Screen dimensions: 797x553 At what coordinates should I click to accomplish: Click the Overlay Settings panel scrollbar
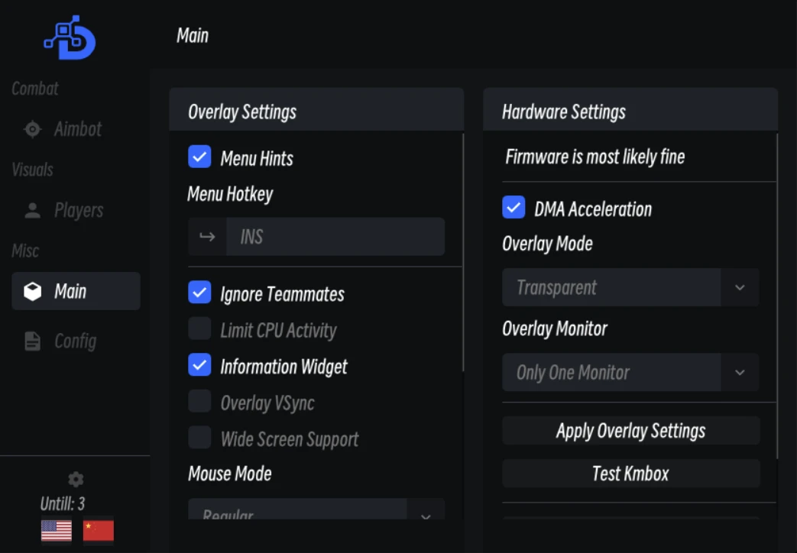pos(463,253)
